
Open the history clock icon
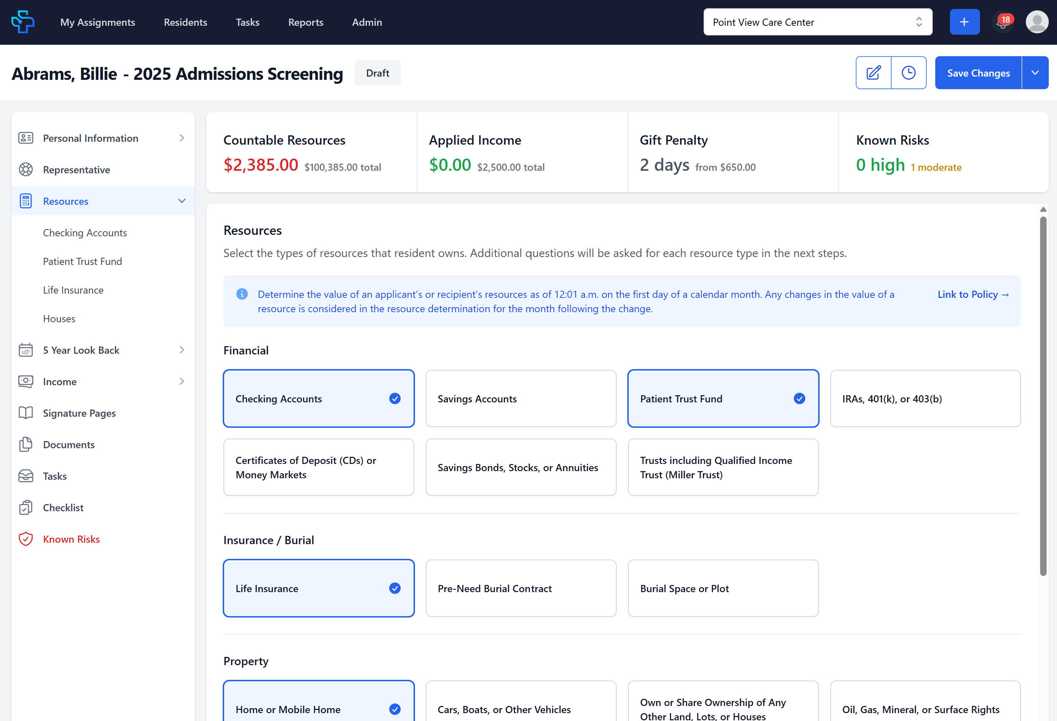908,72
